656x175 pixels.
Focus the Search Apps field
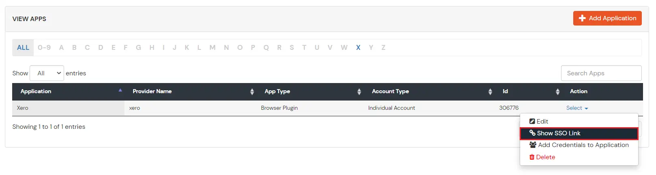point(601,73)
